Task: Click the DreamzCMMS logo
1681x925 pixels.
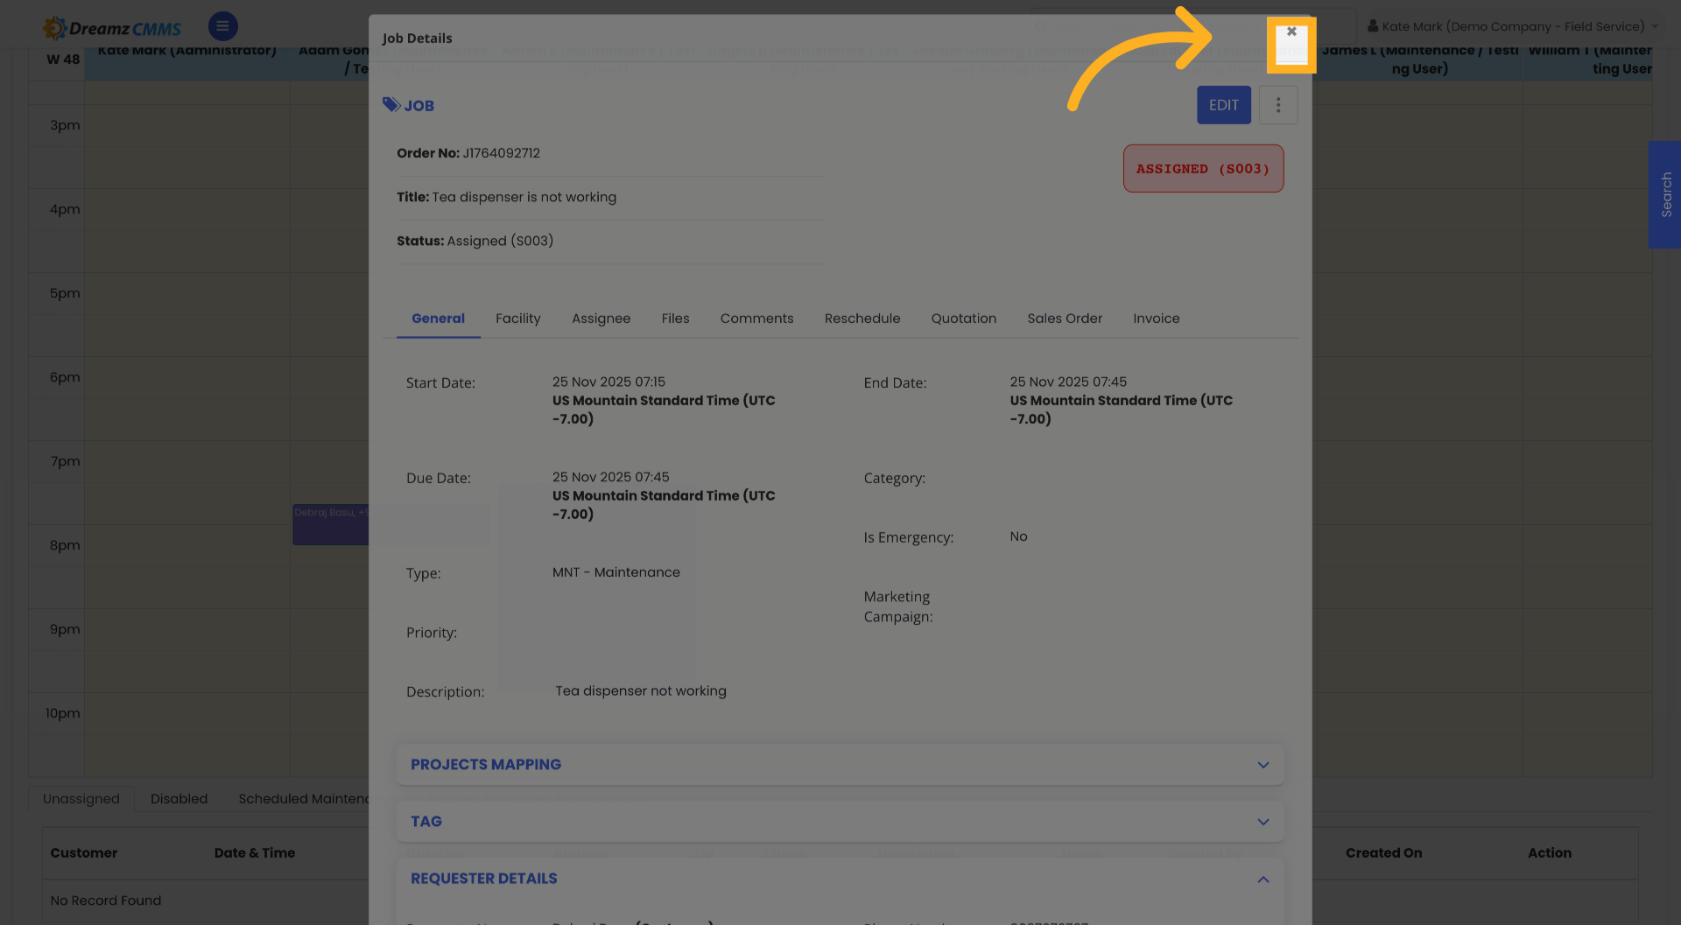Action: pyautogui.click(x=111, y=26)
